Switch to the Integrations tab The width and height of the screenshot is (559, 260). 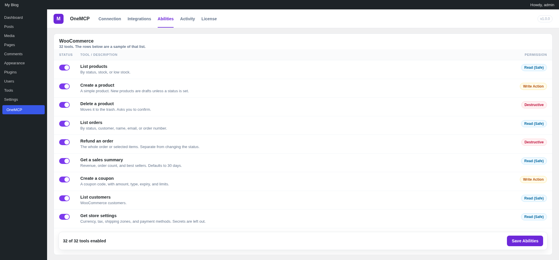coord(139,19)
